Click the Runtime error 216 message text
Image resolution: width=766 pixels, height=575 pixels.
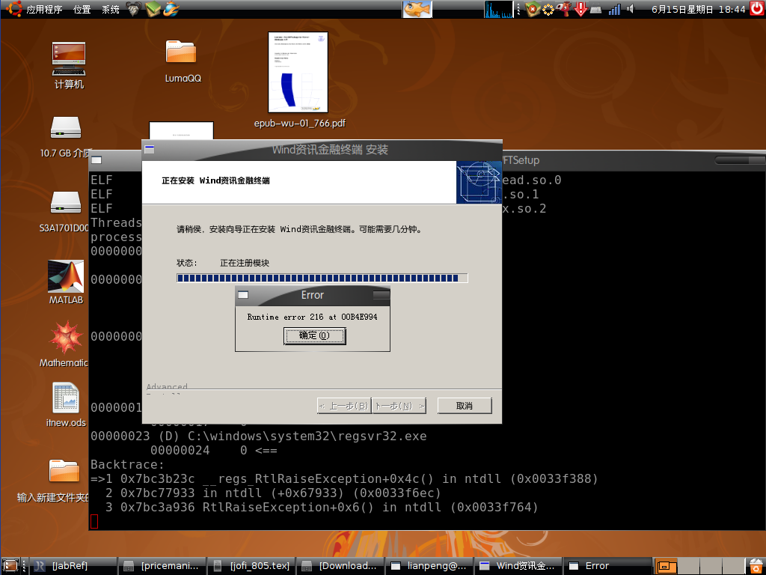pos(312,317)
